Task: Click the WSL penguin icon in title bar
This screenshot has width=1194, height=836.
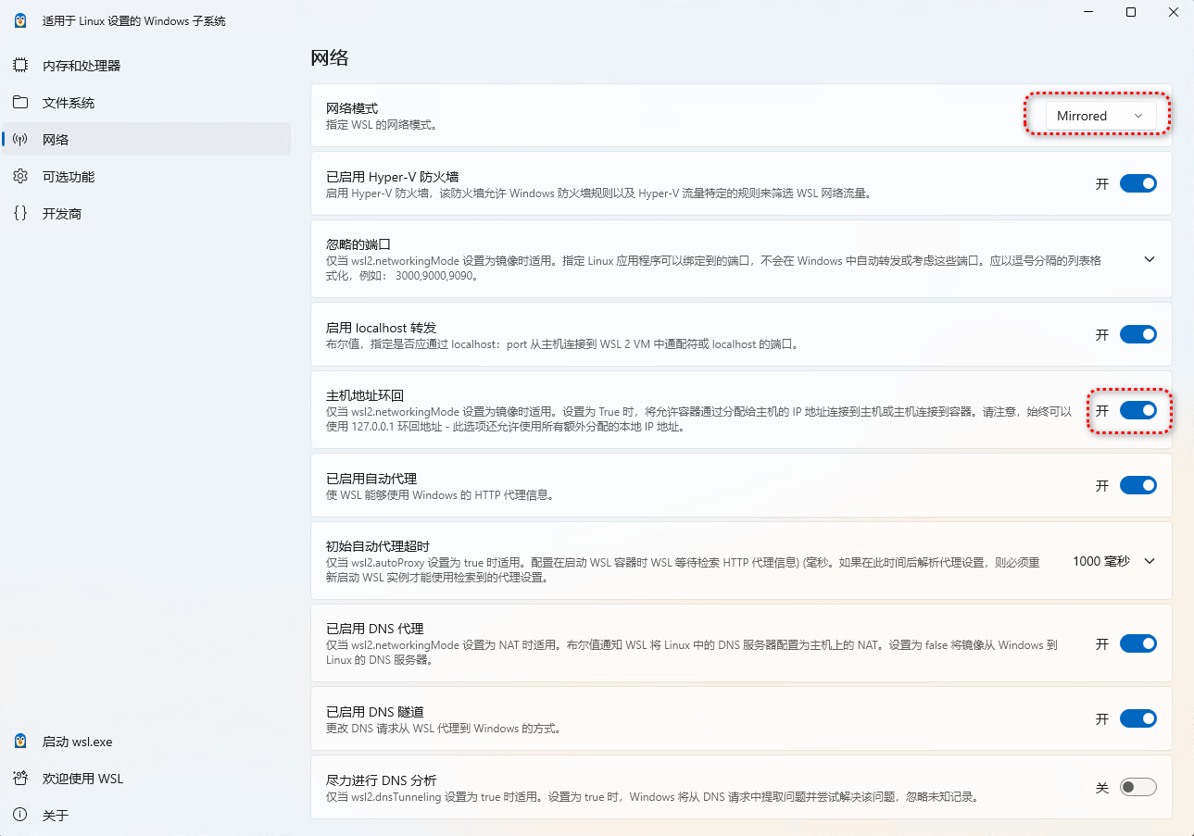Action: (20, 20)
